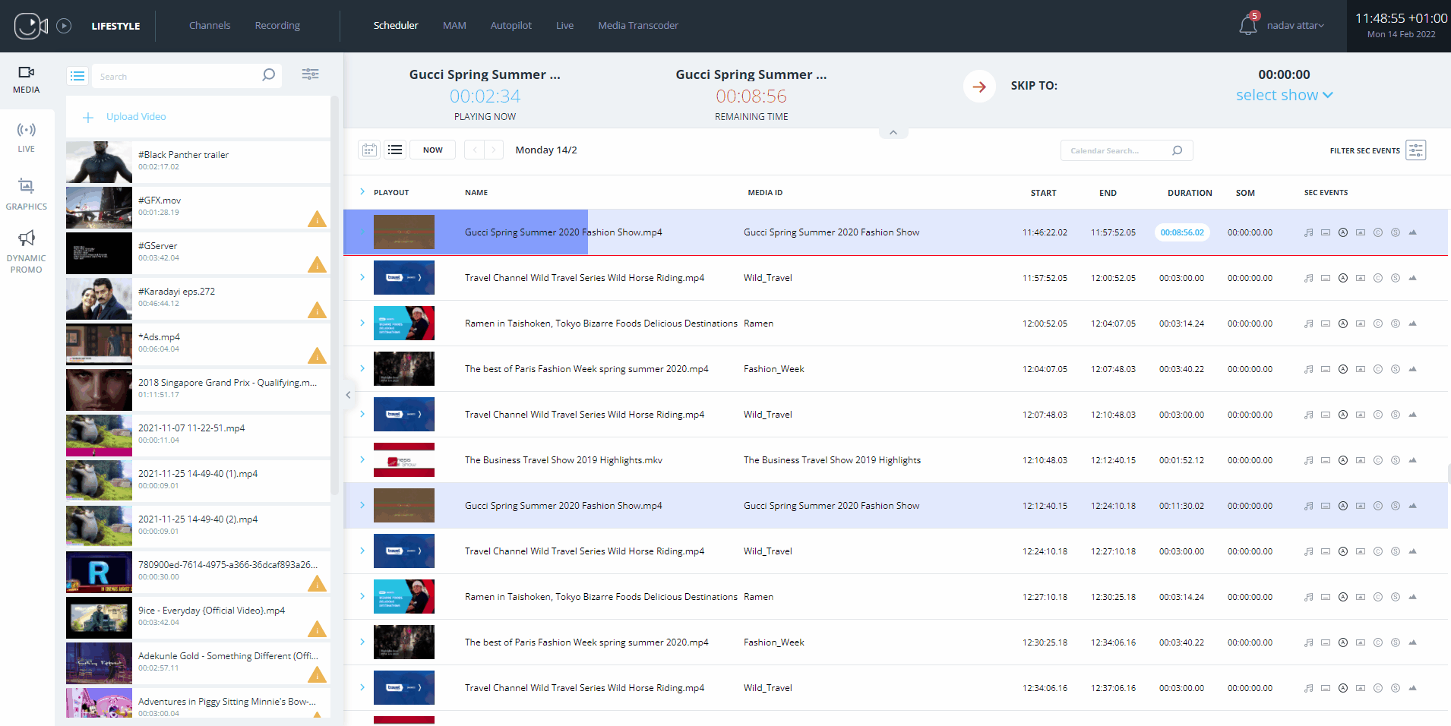
Task: Expand the 11:57:52.05 Wild Horse Riding row
Action: [x=362, y=277]
